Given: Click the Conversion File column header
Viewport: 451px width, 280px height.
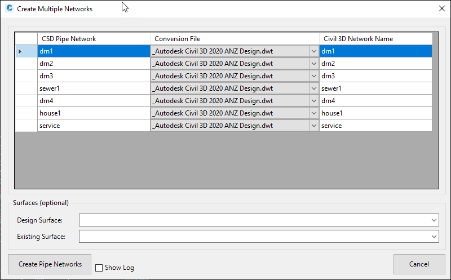Looking at the screenshot, I should tap(235, 38).
